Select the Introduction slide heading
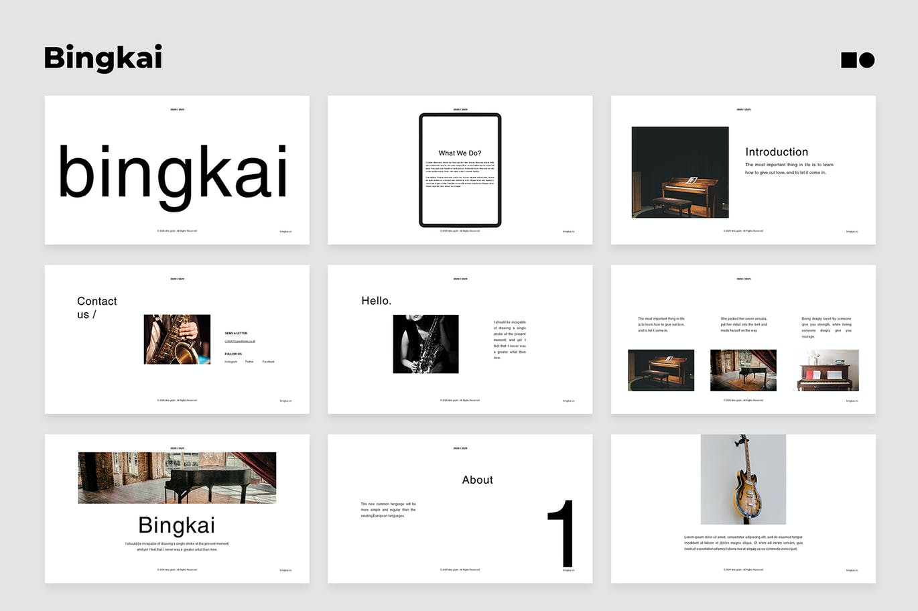Screen dimensions: 918x611 click(x=777, y=152)
